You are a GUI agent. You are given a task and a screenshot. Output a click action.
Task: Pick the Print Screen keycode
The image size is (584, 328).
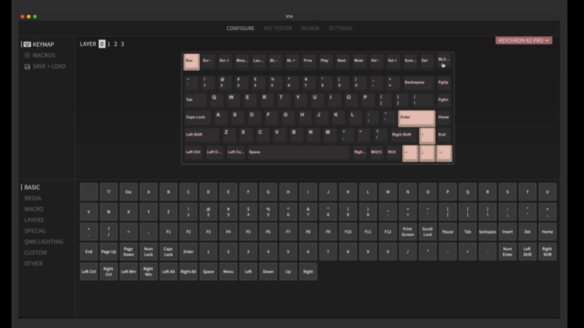point(408,232)
